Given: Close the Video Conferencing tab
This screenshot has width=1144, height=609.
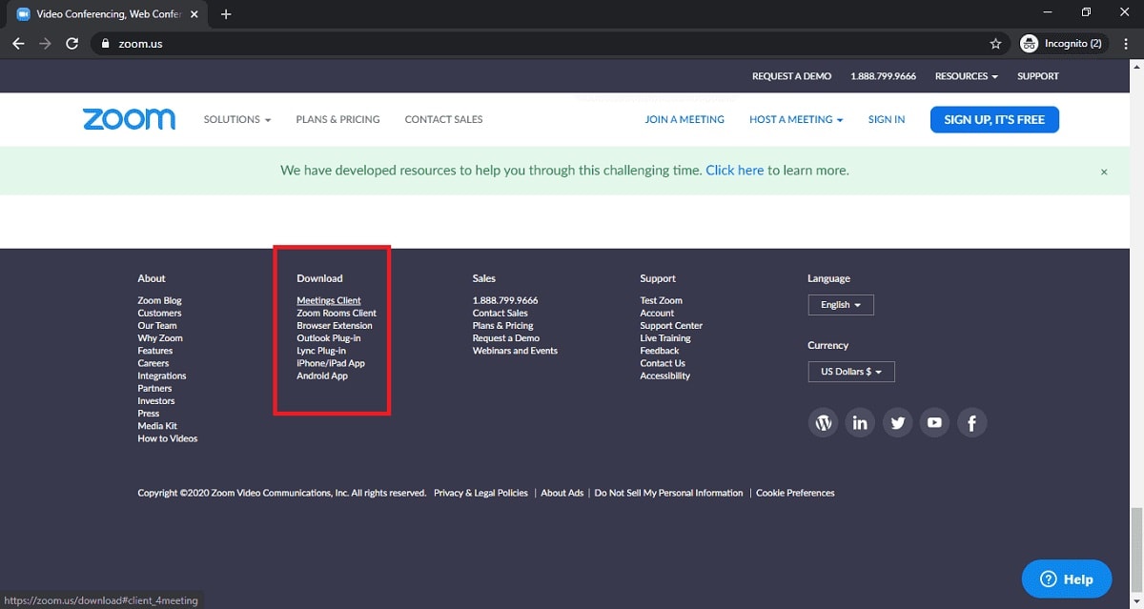Looking at the screenshot, I should pyautogui.click(x=194, y=14).
